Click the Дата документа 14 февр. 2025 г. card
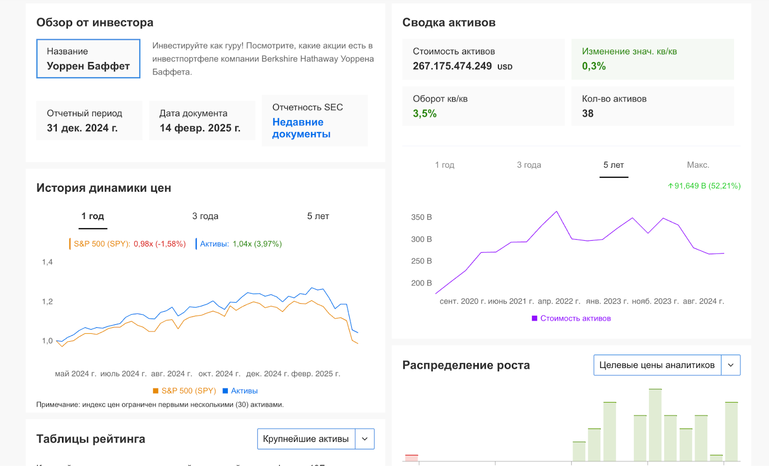 pos(202,121)
